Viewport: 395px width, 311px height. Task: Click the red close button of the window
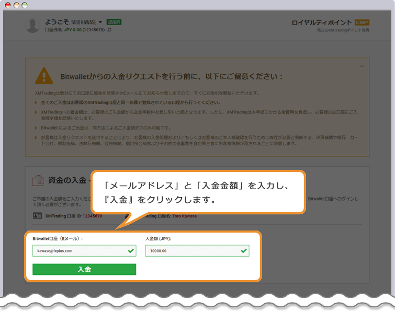(x=7, y=5)
